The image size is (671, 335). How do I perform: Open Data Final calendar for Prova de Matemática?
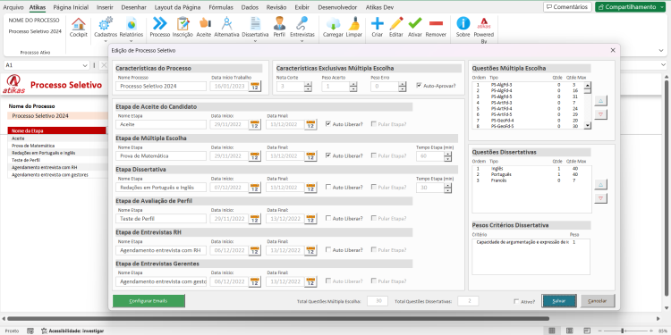coord(310,156)
